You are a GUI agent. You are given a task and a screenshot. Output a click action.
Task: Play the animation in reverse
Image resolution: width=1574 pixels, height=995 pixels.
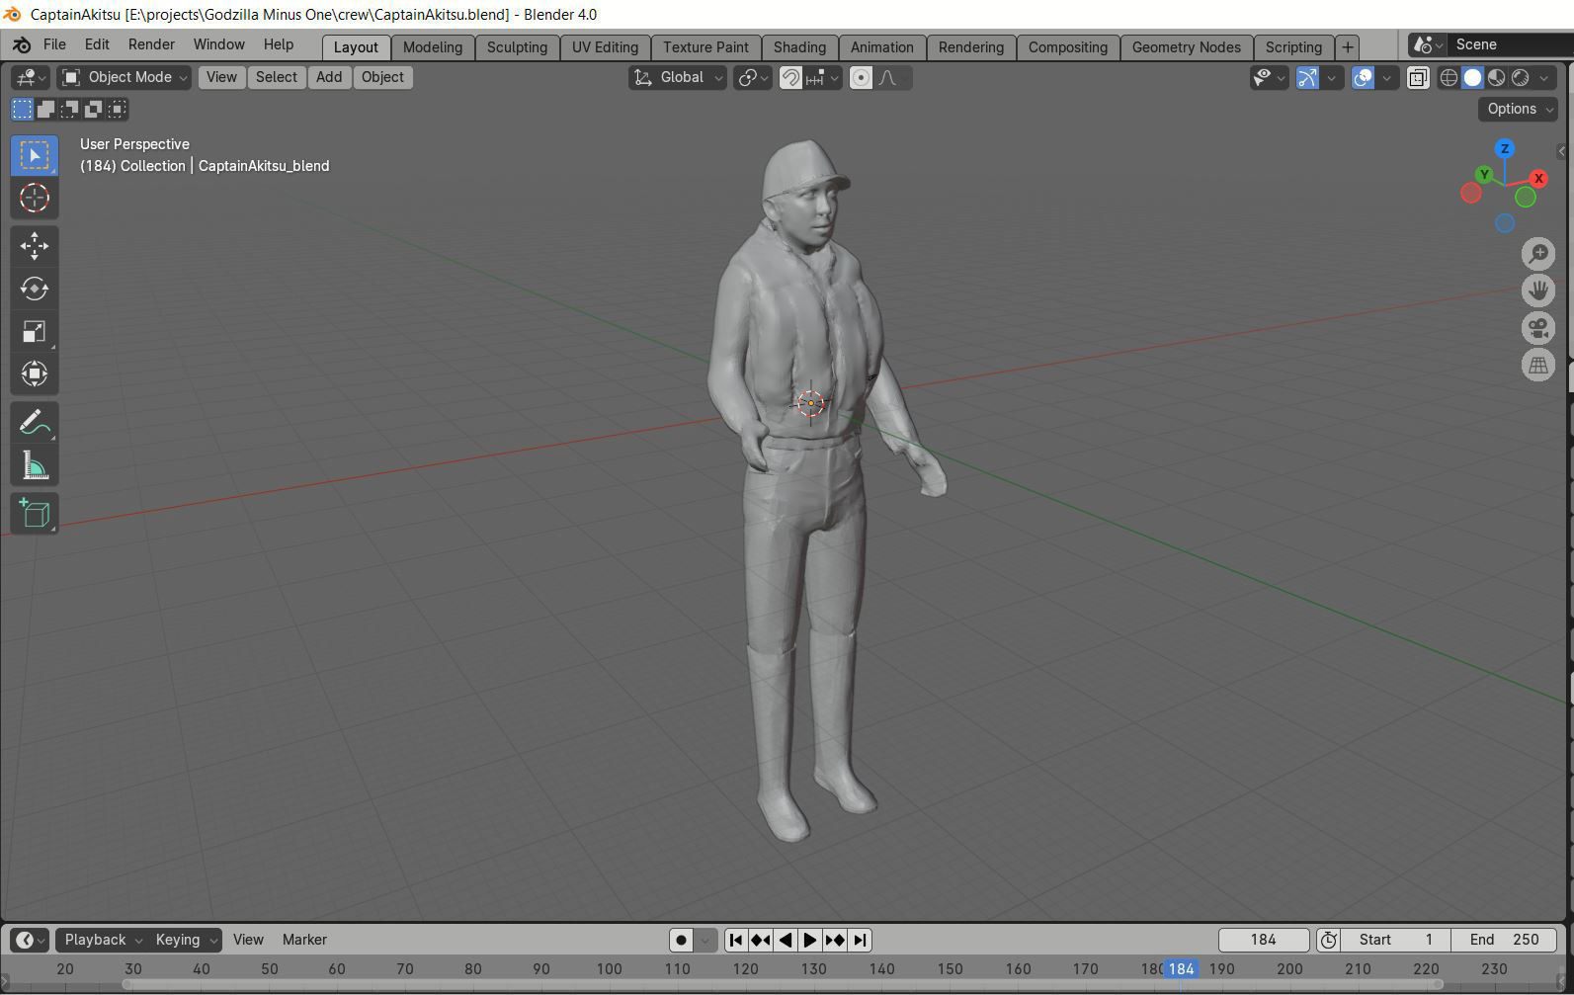[786, 940]
